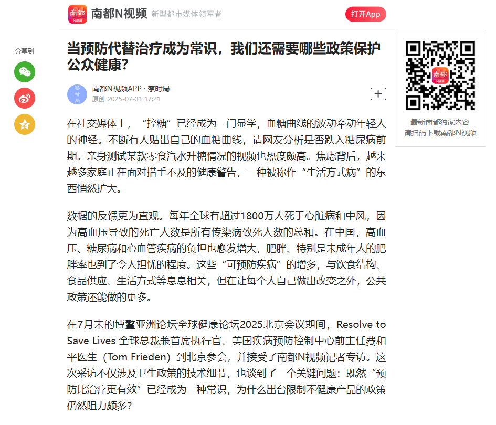Share the article to Weibo
The width and height of the screenshot is (496, 425).
[x=25, y=98]
